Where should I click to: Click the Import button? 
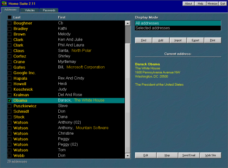click(178, 40)
